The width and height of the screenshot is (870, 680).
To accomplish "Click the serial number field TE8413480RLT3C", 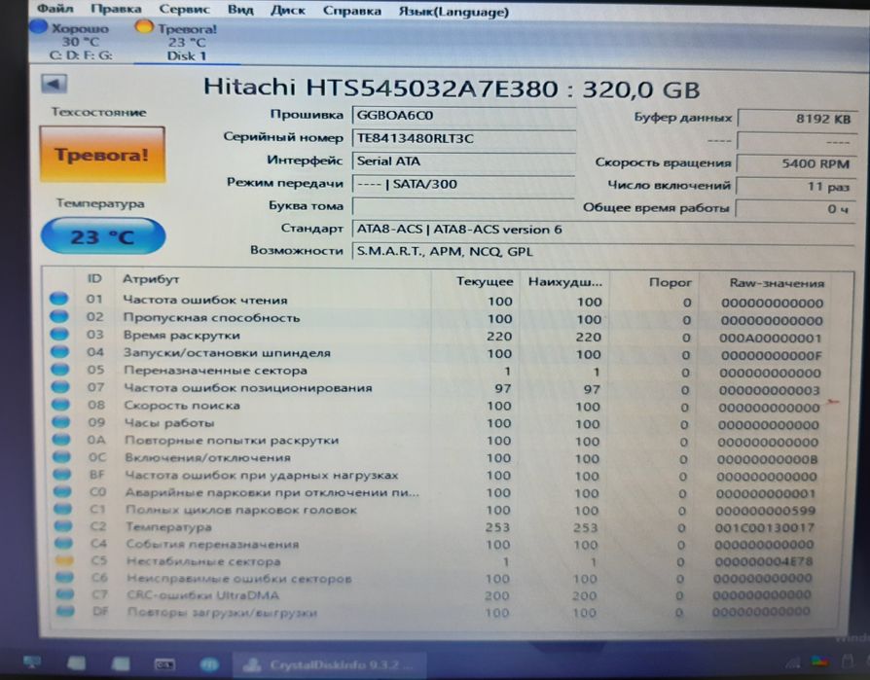I will [x=463, y=139].
